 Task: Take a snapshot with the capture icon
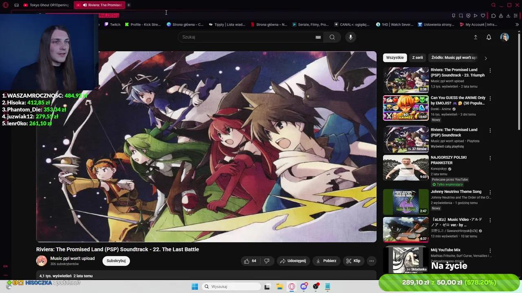461,15
